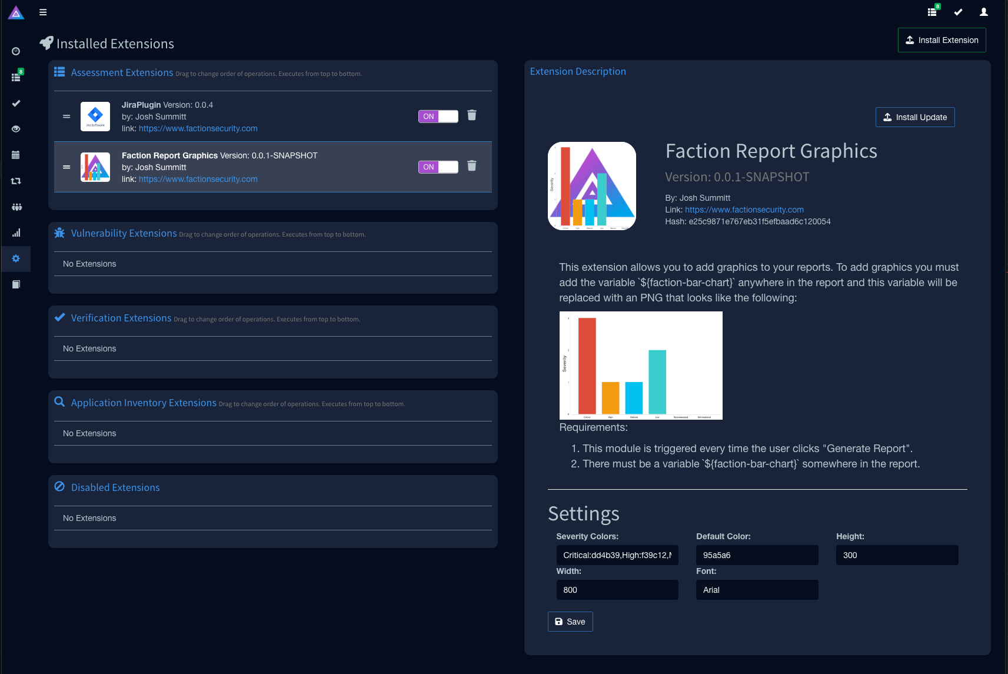This screenshot has width=1008, height=674.
Task: Click the Faction Report Graphics list thumbnail
Action: 95,167
